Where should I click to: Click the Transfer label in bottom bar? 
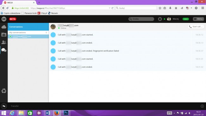15,106
